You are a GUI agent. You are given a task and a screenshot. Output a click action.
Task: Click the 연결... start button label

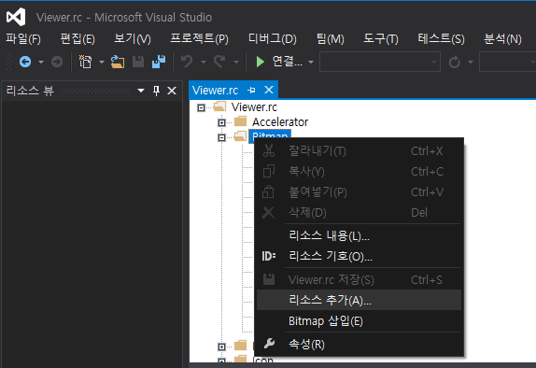(x=288, y=62)
